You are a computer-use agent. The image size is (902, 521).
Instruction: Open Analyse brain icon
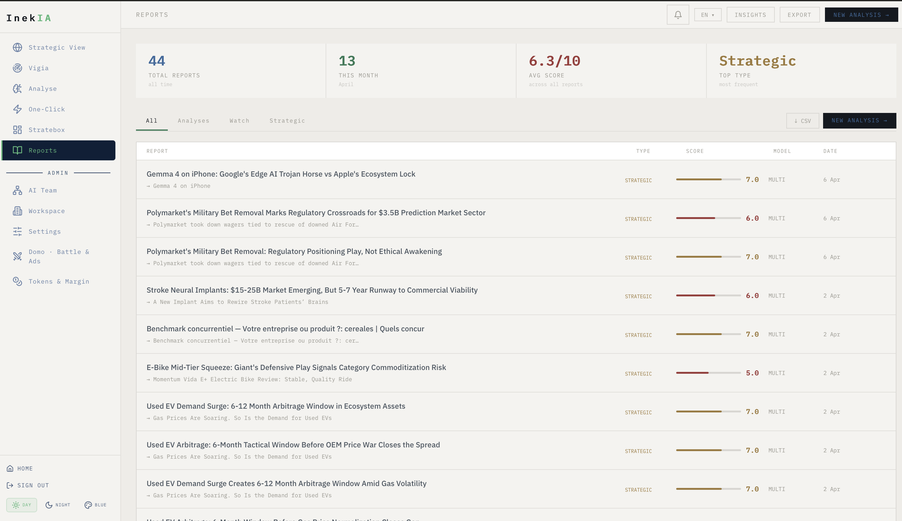(17, 89)
